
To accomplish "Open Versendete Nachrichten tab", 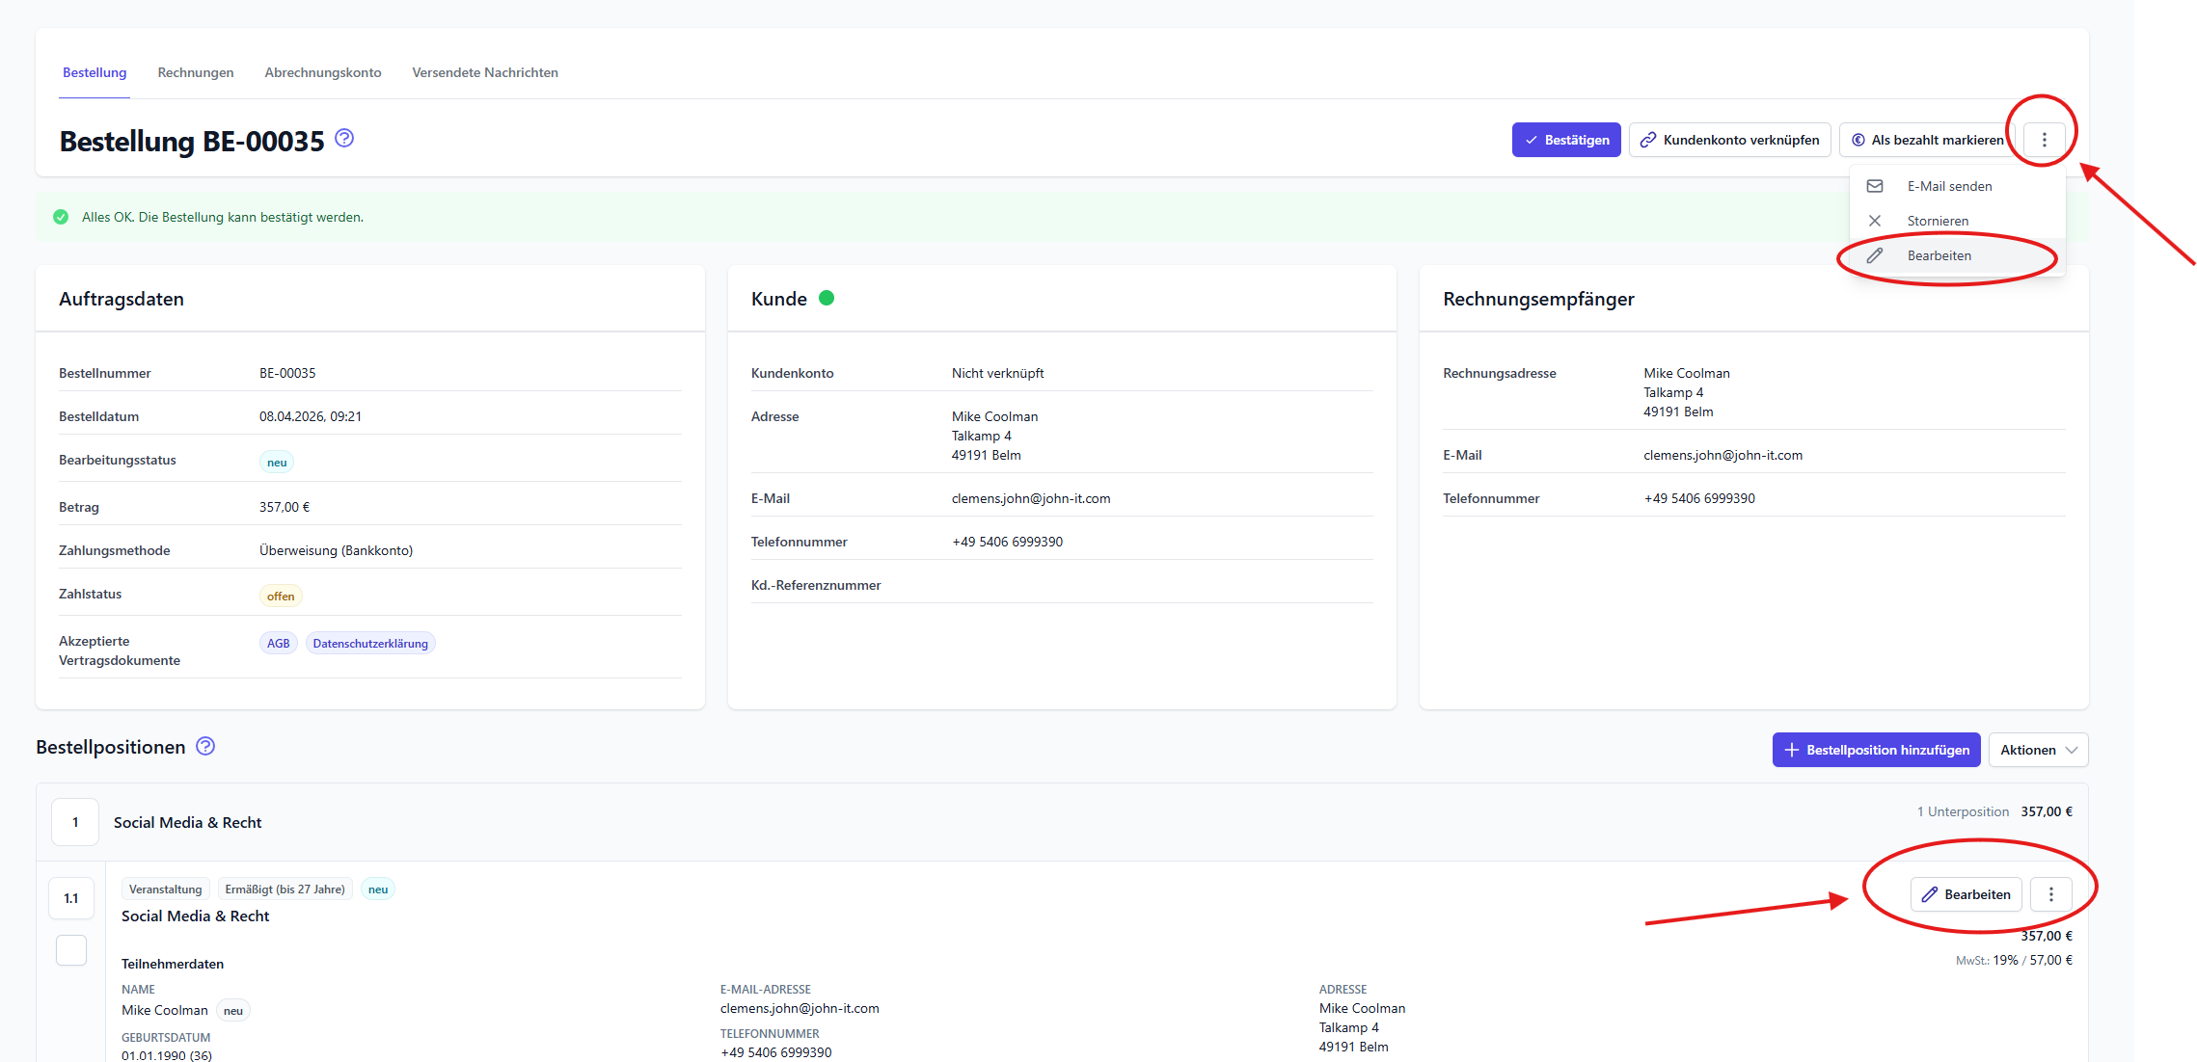I will (485, 72).
